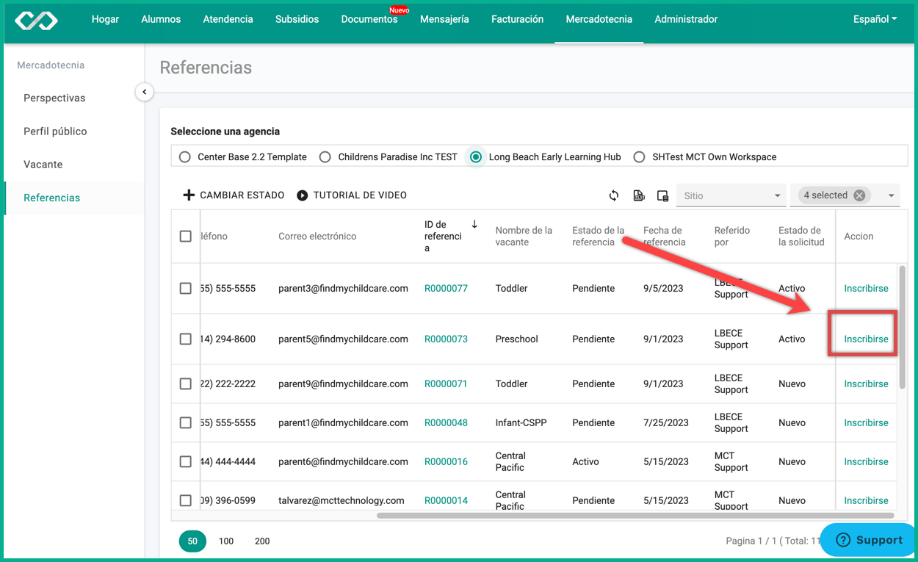Screen dimensions: 918x562
Task: Open the Atendencia menu
Action: (228, 19)
